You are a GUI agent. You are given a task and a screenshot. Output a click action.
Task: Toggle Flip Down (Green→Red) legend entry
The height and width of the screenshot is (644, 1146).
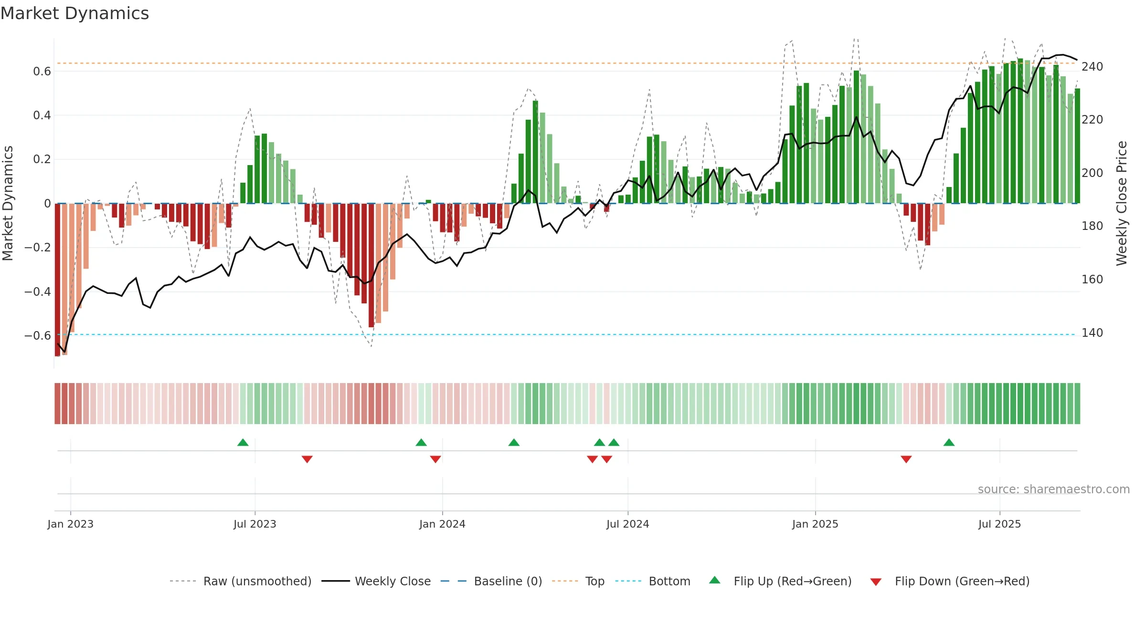coord(950,581)
